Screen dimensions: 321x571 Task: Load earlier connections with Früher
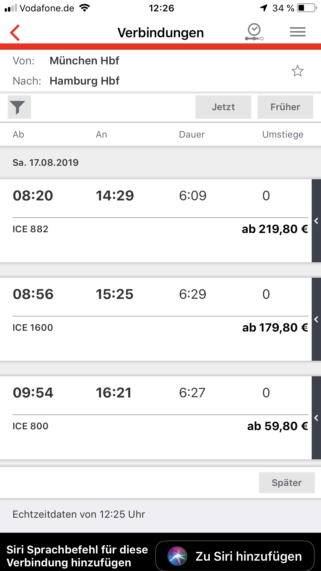point(285,107)
